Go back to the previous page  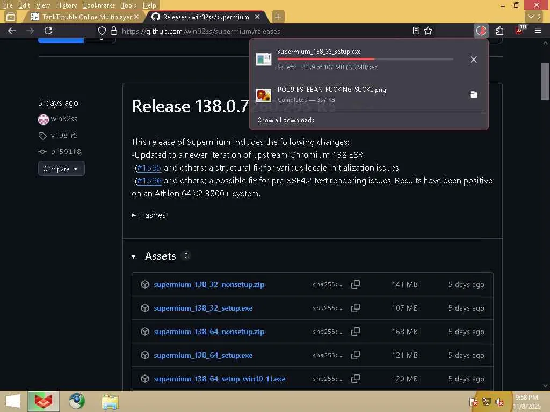[x=12, y=31]
